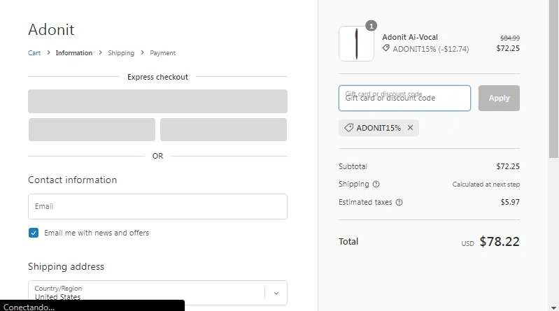559x311 pixels.
Task: Focus the Gift card or discount code field
Action: click(404, 98)
